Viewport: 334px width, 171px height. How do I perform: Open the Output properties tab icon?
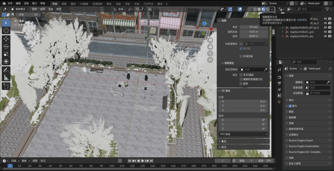click(280, 83)
